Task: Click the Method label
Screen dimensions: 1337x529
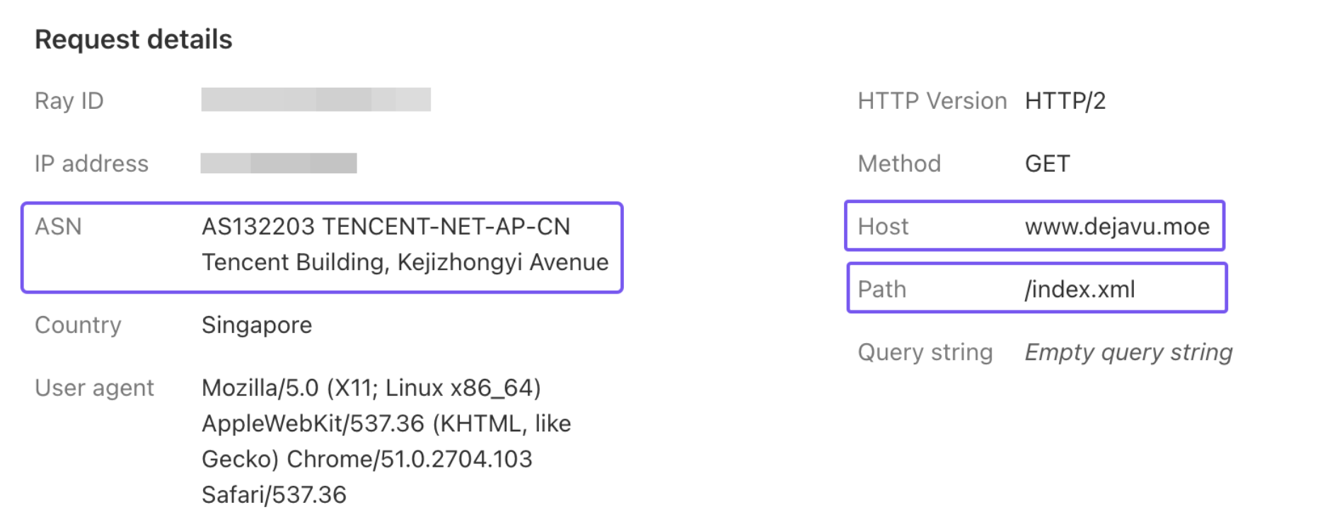Action: [899, 164]
